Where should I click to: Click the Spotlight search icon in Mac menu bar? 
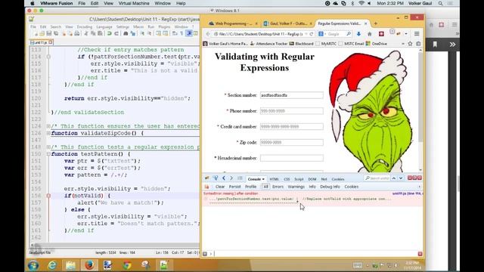(440, 3)
